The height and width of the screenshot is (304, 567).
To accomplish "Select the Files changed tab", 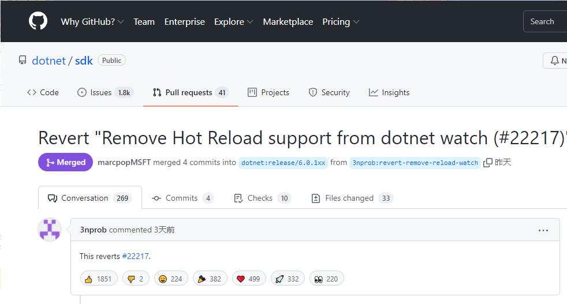I will pos(352,198).
